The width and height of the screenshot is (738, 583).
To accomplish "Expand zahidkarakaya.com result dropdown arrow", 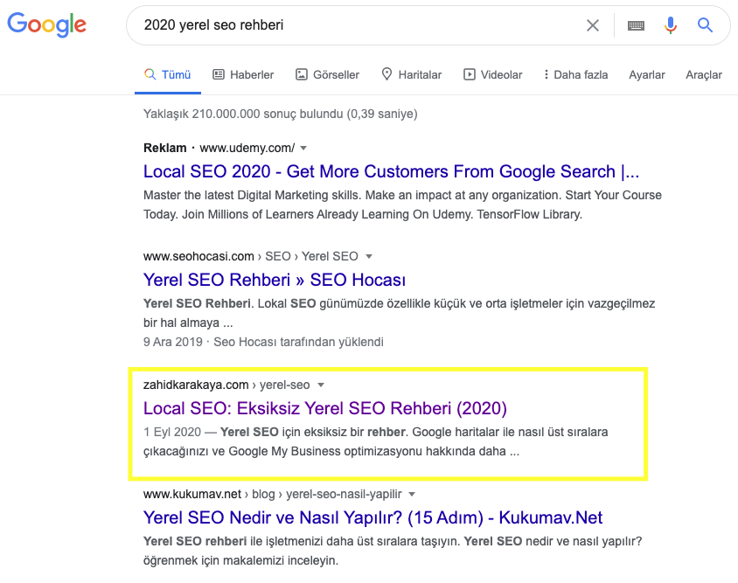I will pyautogui.click(x=321, y=385).
